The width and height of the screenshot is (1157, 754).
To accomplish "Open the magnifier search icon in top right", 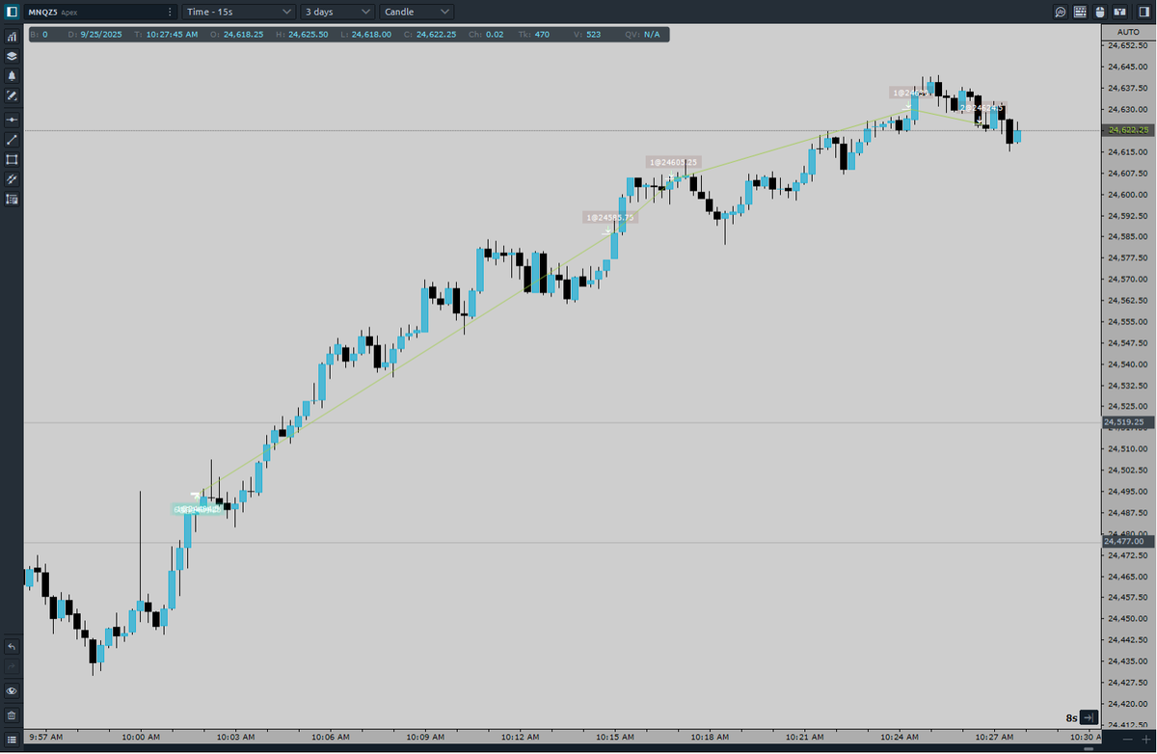I will pos(1060,12).
